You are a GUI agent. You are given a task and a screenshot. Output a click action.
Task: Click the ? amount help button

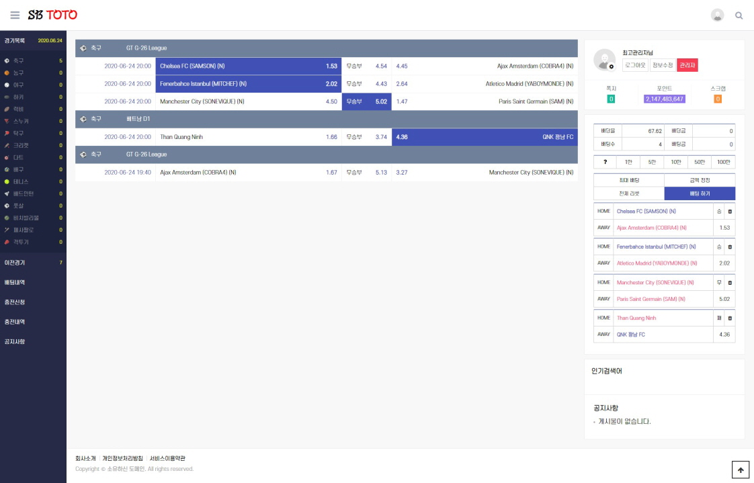[605, 163]
